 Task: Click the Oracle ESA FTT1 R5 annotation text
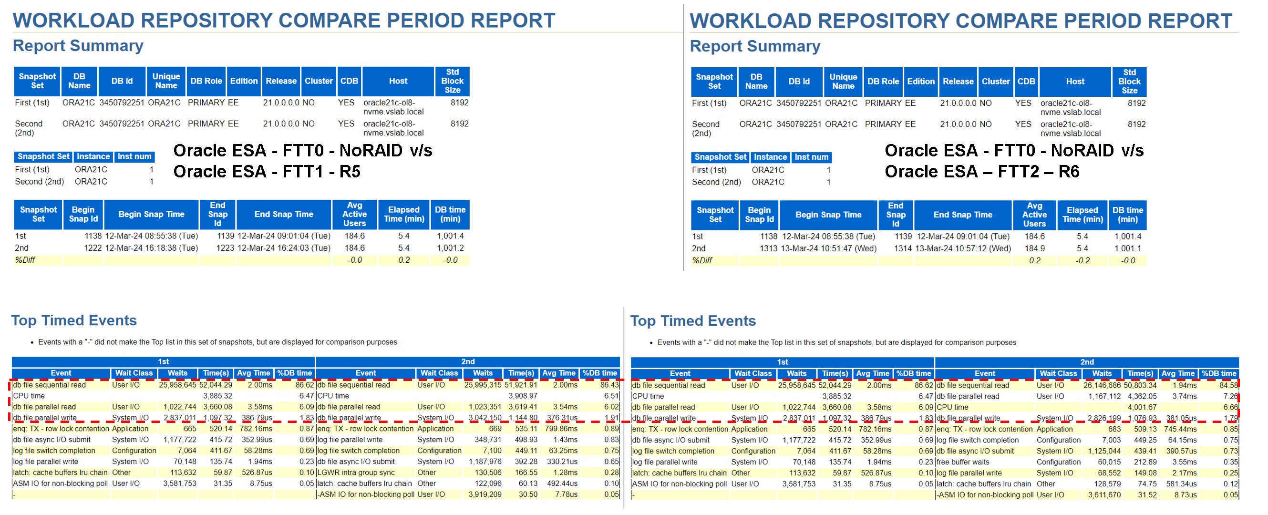pyautogui.click(x=266, y=172)
